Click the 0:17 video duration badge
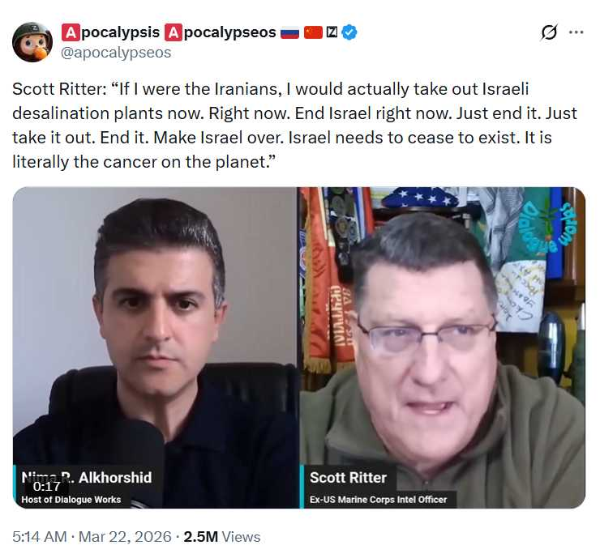This screenshot has height=558, width=600. pos(47,486)
